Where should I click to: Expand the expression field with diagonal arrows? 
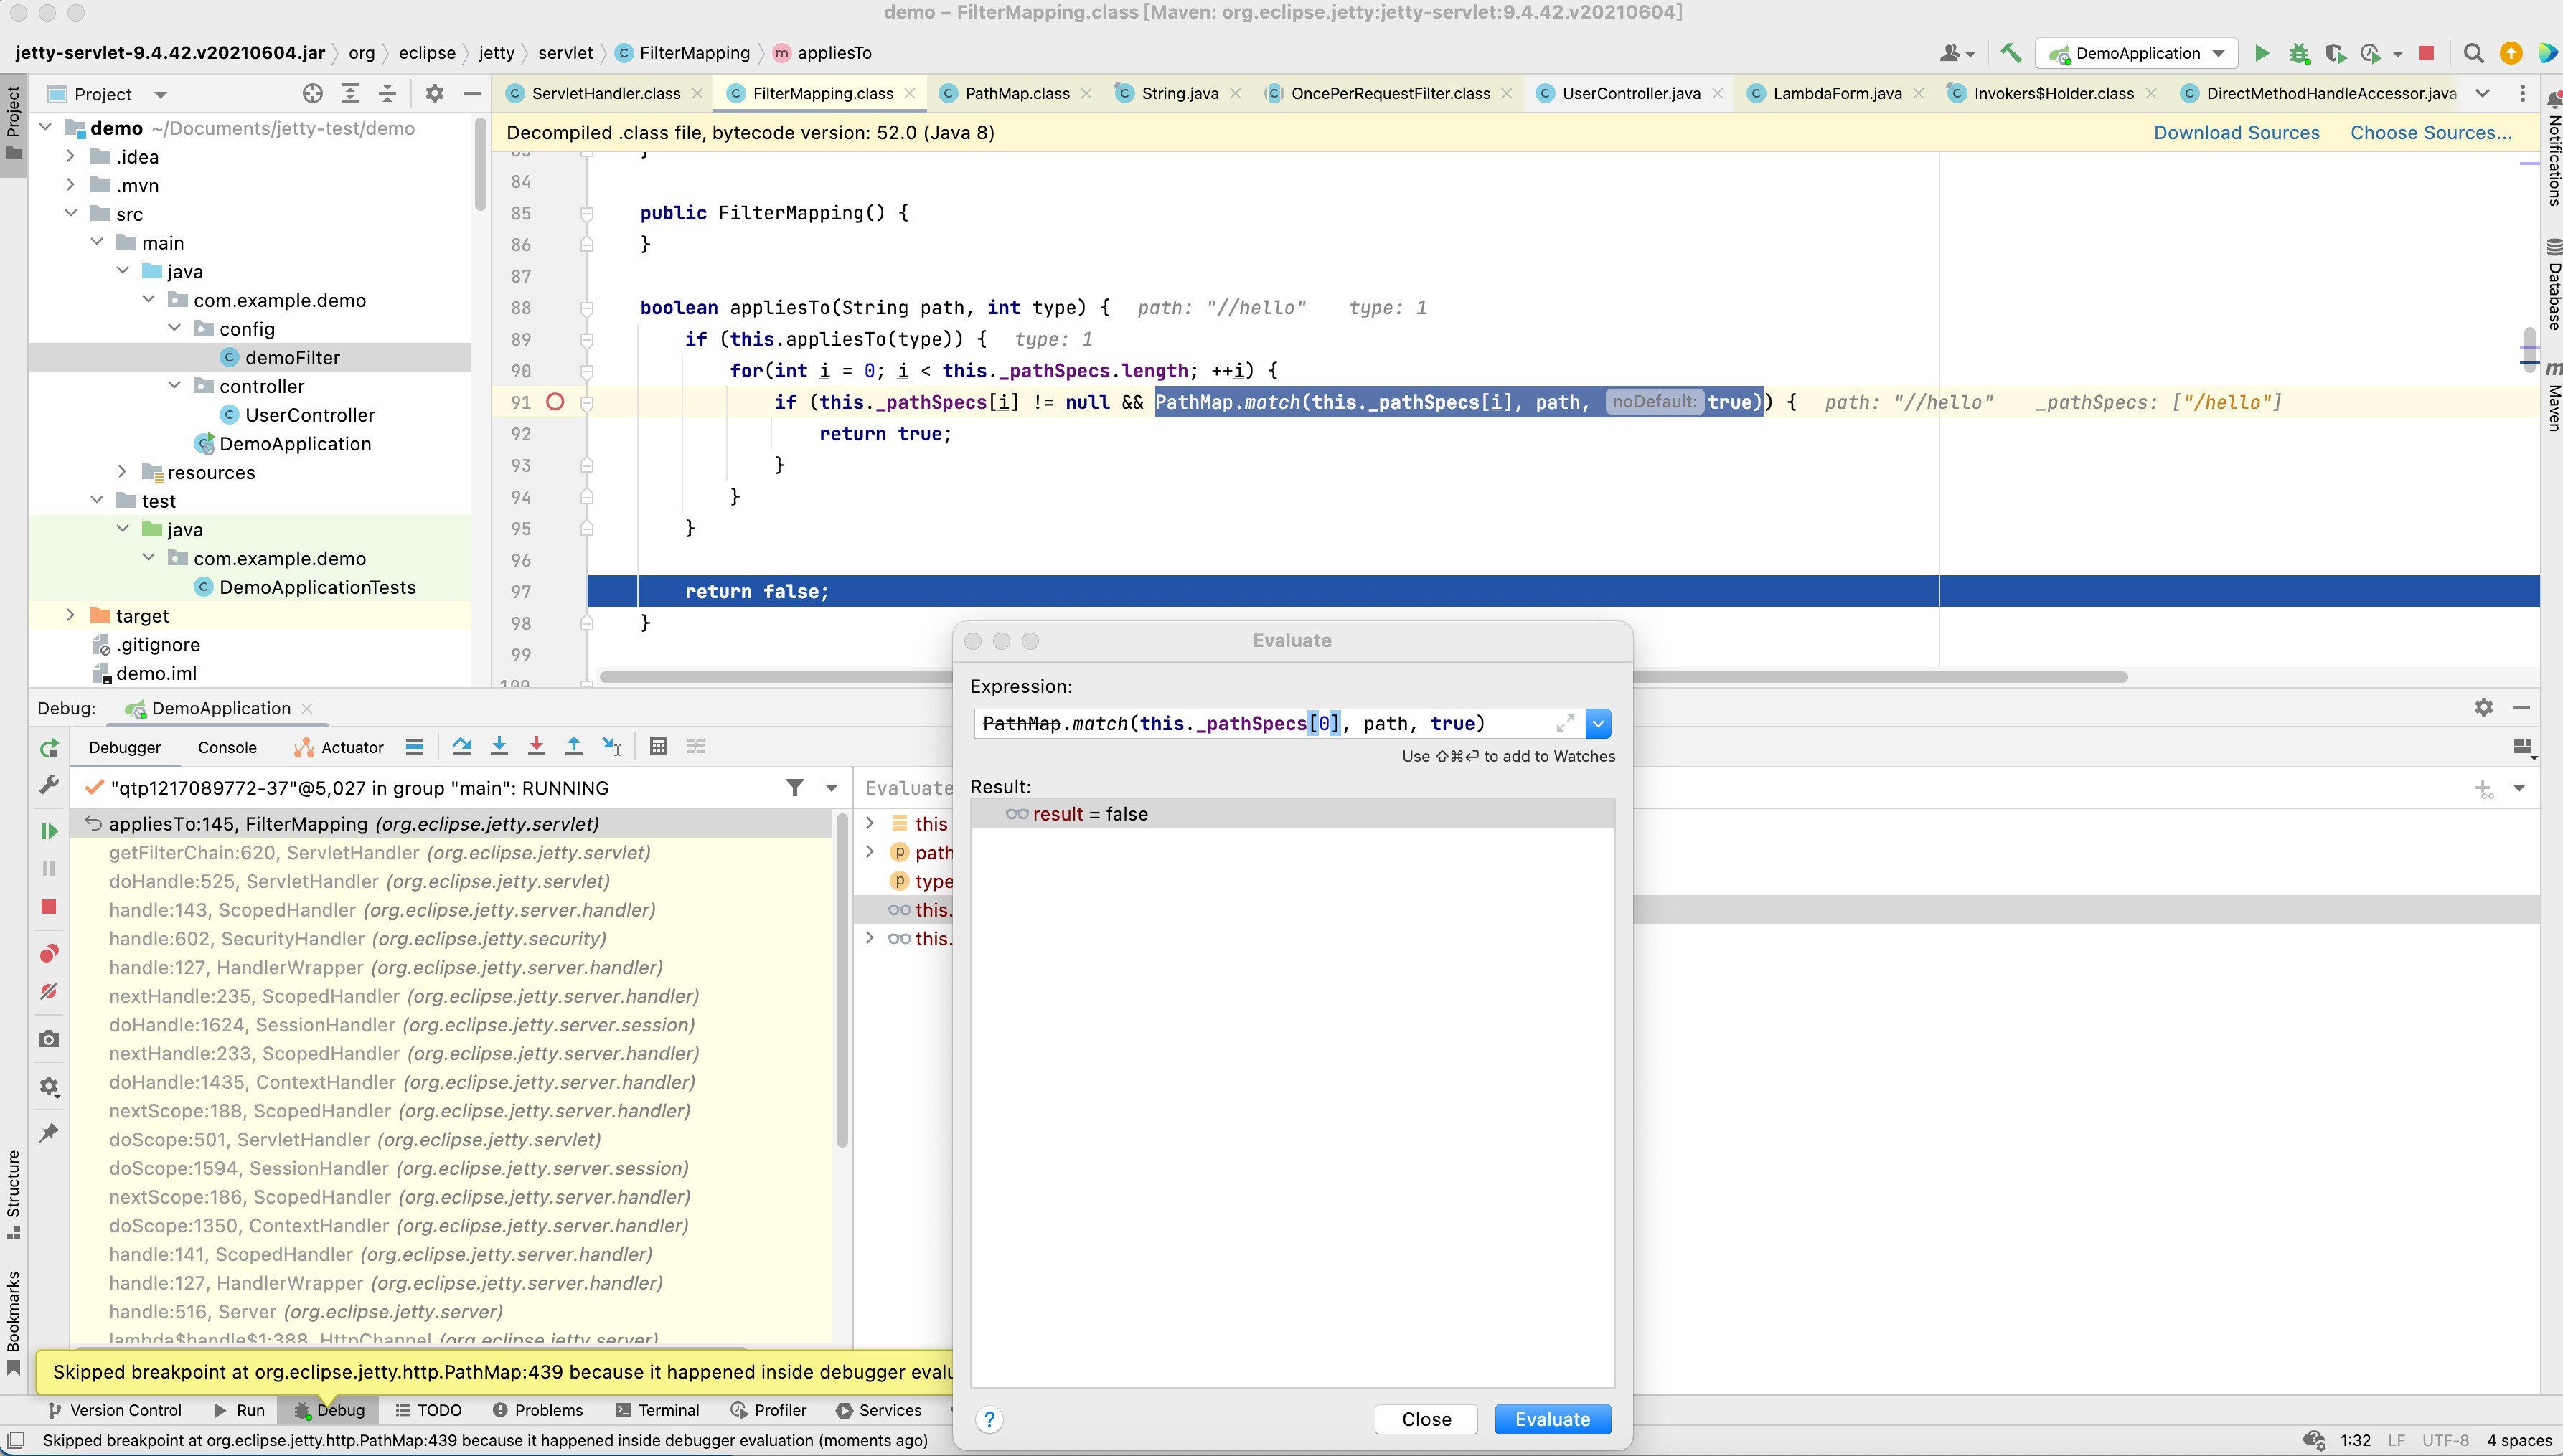[1565, 723]
